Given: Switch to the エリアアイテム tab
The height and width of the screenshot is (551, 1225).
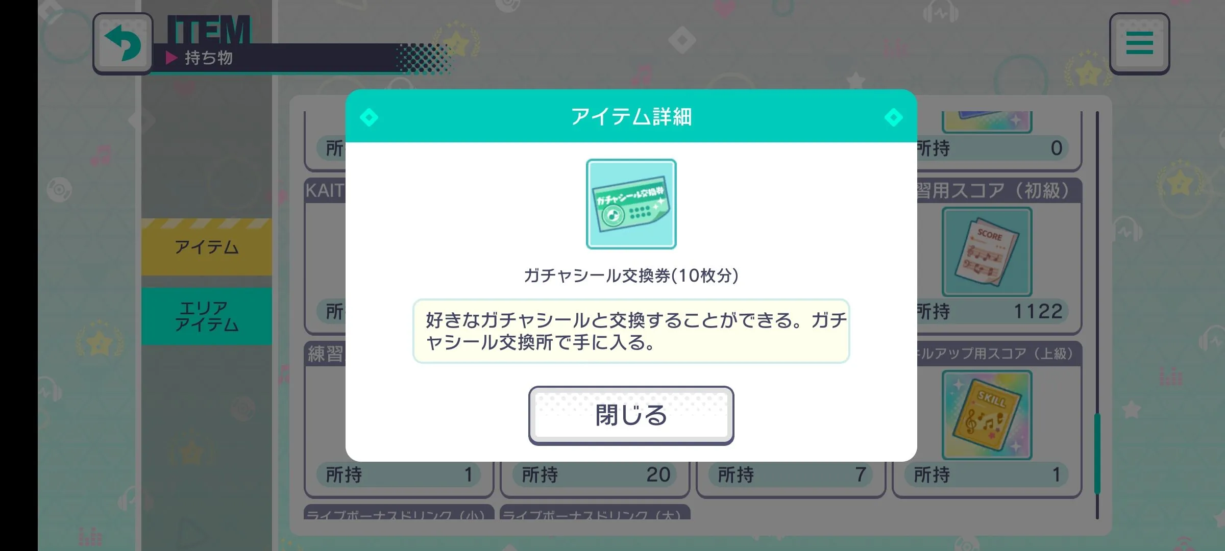Looking at the screenshot, I should 207,316.
